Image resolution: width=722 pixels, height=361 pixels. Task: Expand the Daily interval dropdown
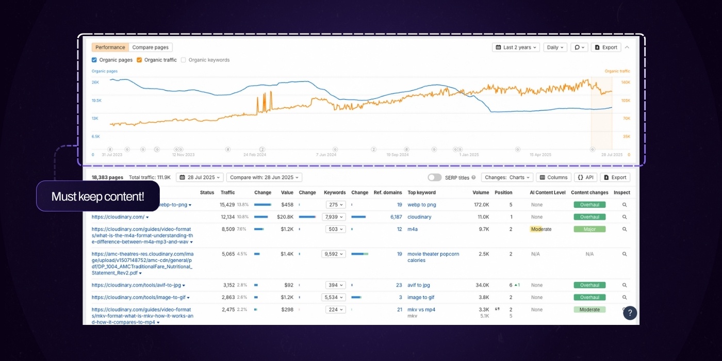tap(555, 47)
